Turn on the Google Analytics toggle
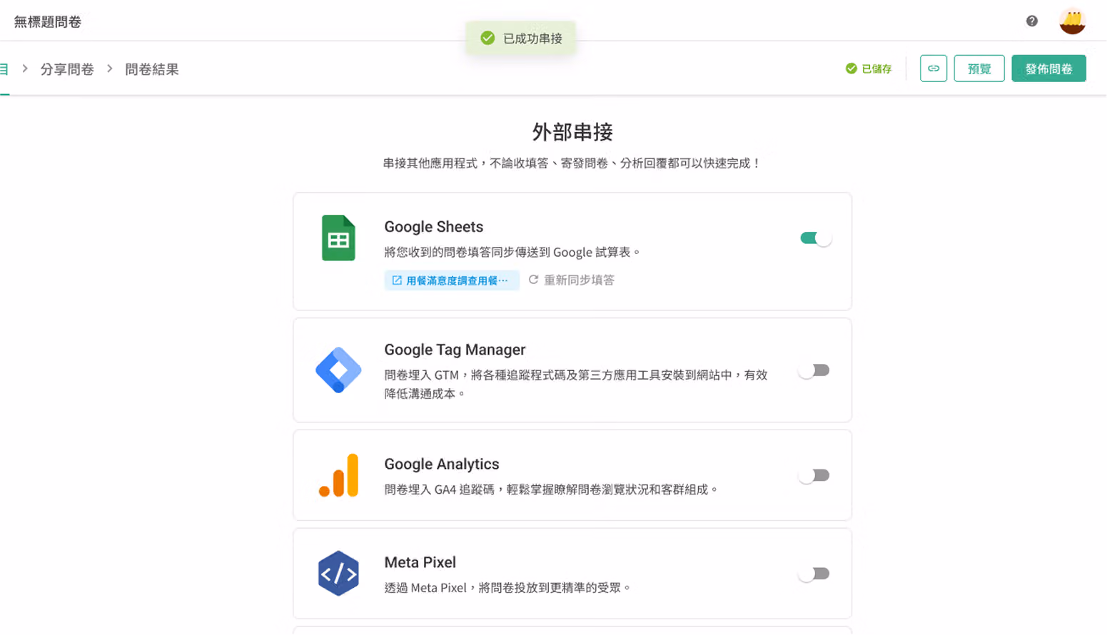This screenshot has height=635, width=1107. (814, 475)
